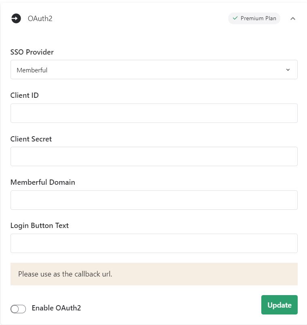
Task: Click the Premium Plan badge text
Action: click(258, 18)
